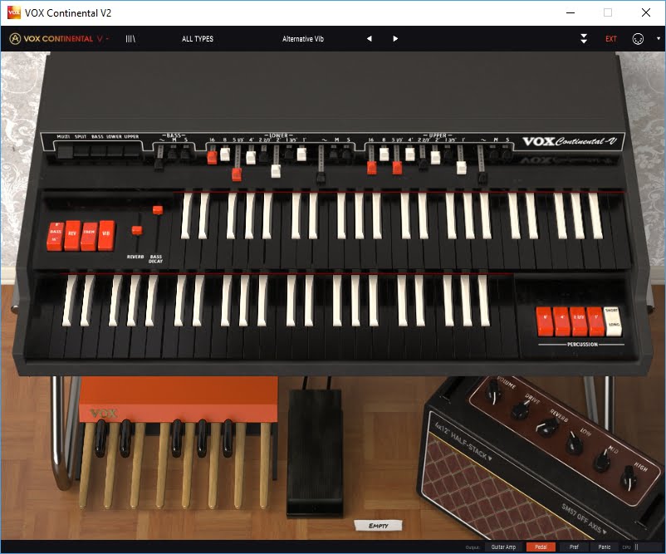Toggle the SHORT/LONG percussion switch
666x554 pixels.
coord(613,321)
